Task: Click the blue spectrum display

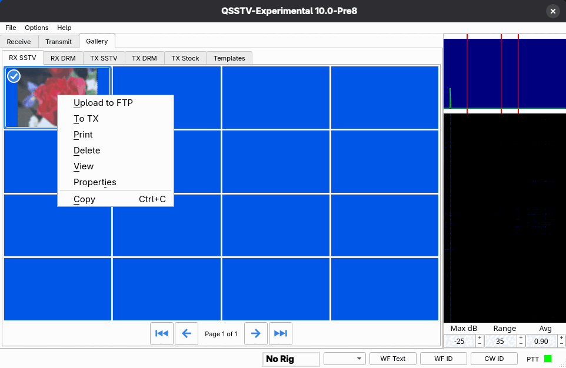Action: [x=505, y=73]
